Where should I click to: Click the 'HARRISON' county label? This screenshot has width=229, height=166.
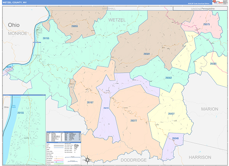pos(200,157)
